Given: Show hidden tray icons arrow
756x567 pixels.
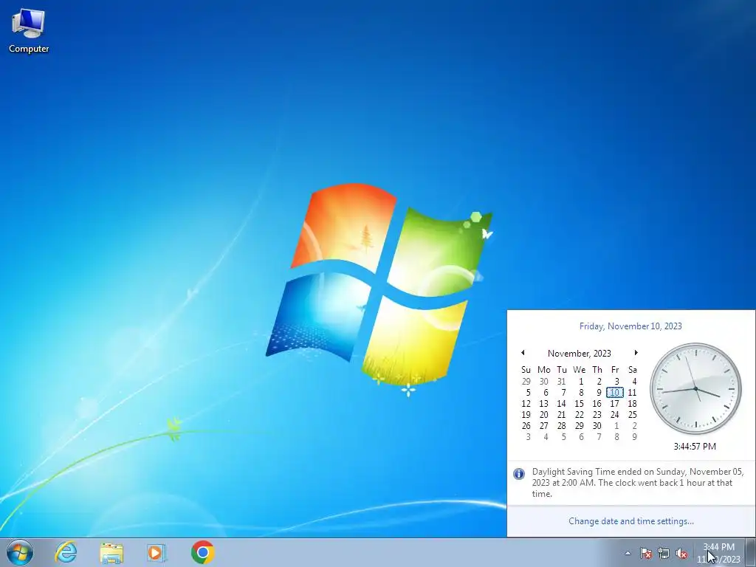Looking at the screenshot, I should [628, 553].
